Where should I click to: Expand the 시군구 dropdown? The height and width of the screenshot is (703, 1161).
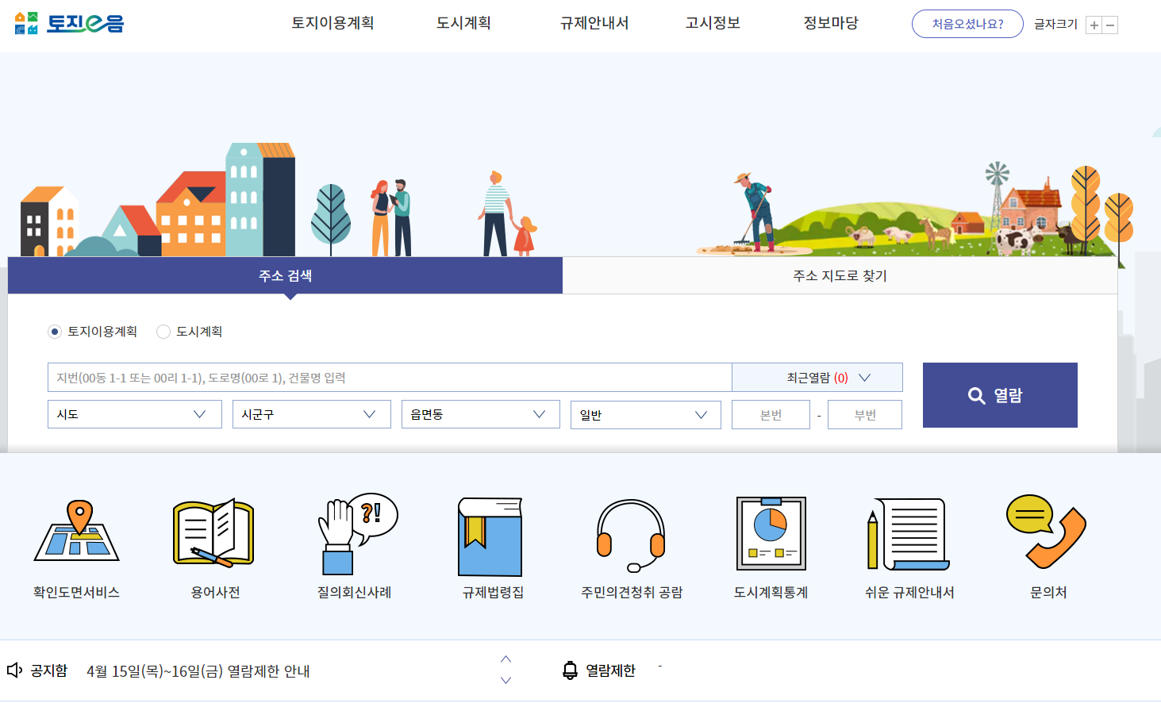(x=312, y=414)
